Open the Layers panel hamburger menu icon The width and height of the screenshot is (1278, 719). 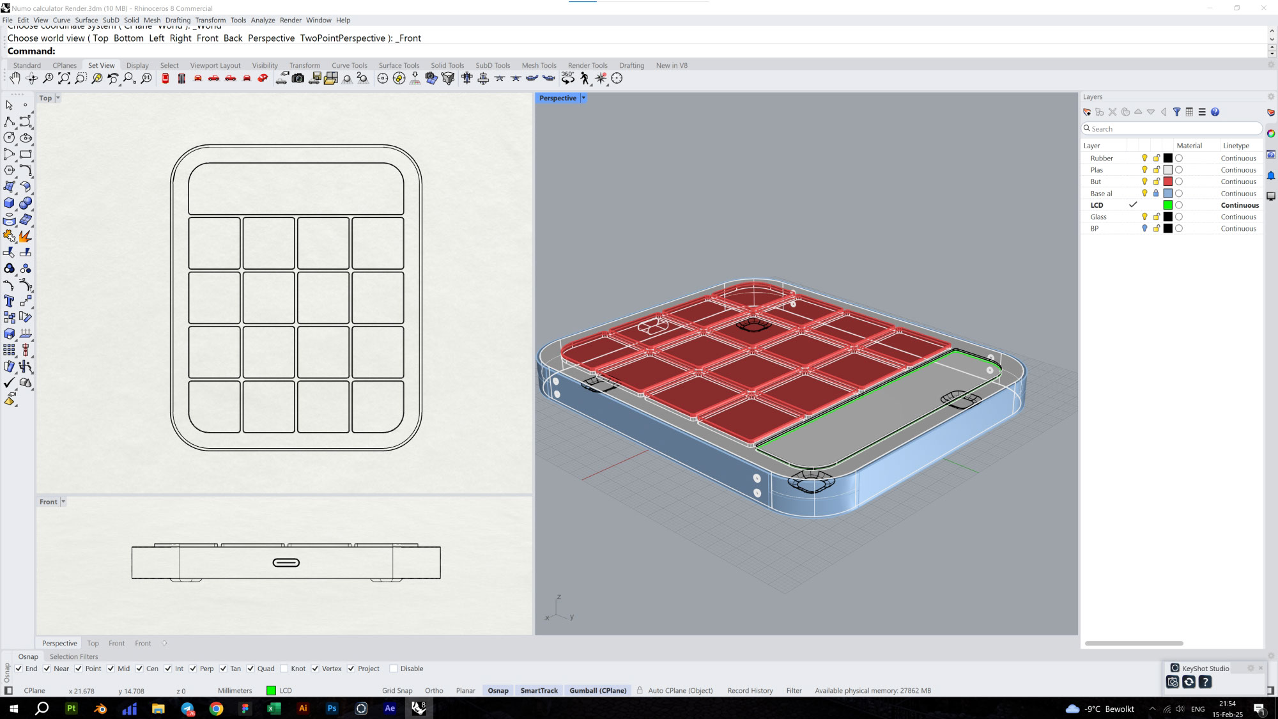pos(1202,112)
